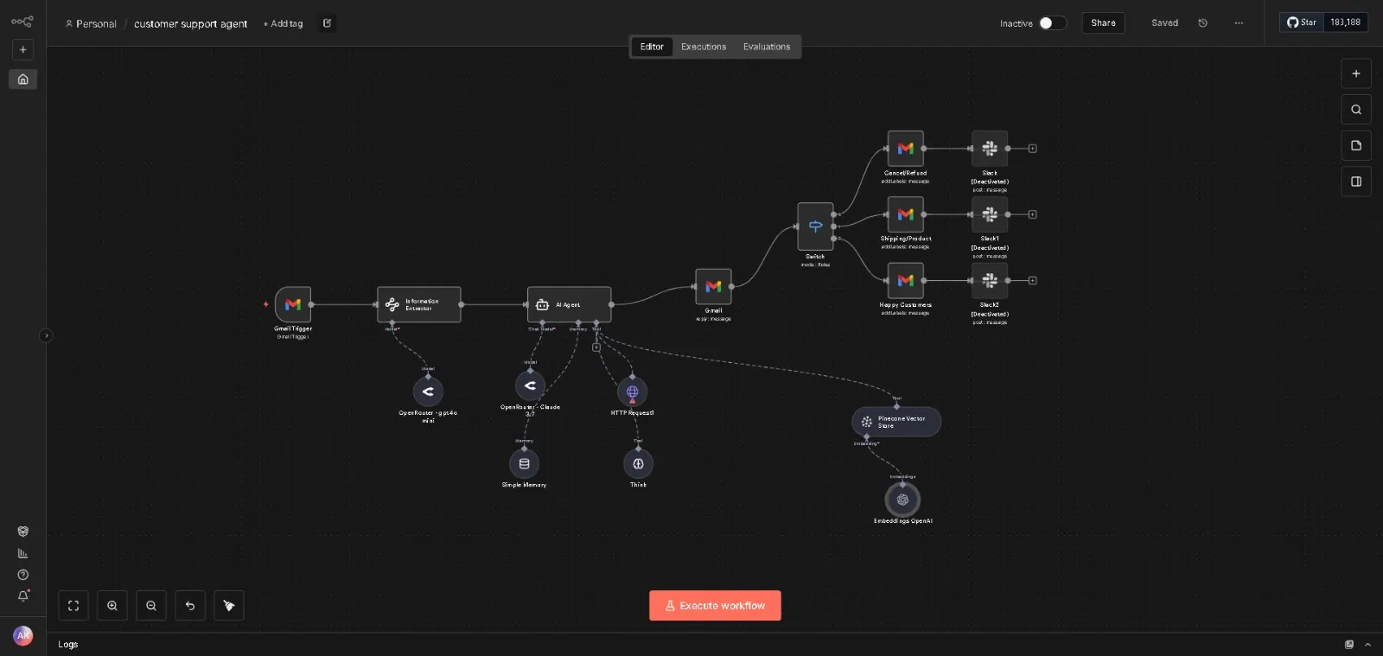Zoom in on the canvas
The width and height of the screenshot is (1383, 656).
tap(112, 606)
